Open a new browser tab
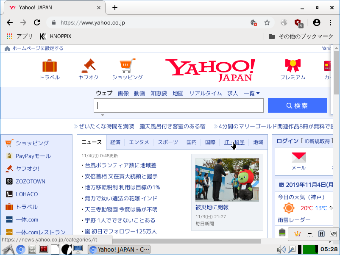The height and width of the screenshot is (255, 340). tap(115, 8)
